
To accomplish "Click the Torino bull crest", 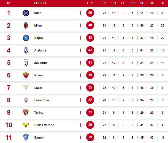I will (26, 113).
